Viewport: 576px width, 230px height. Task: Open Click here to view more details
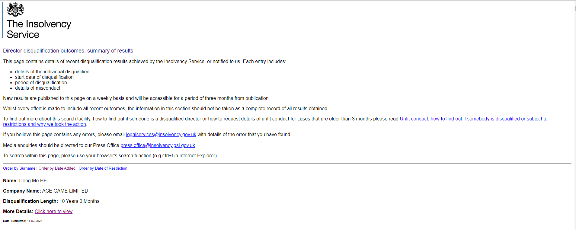tap(53, 212)
